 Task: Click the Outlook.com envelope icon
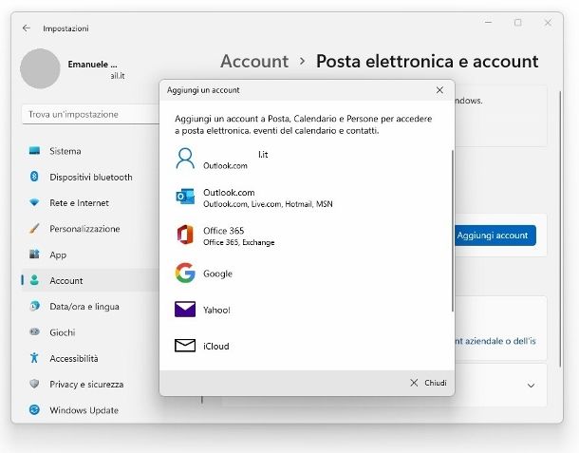(185, 197)
